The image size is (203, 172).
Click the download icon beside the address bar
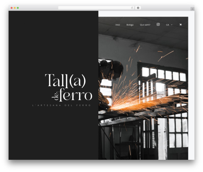click(138, 8)
